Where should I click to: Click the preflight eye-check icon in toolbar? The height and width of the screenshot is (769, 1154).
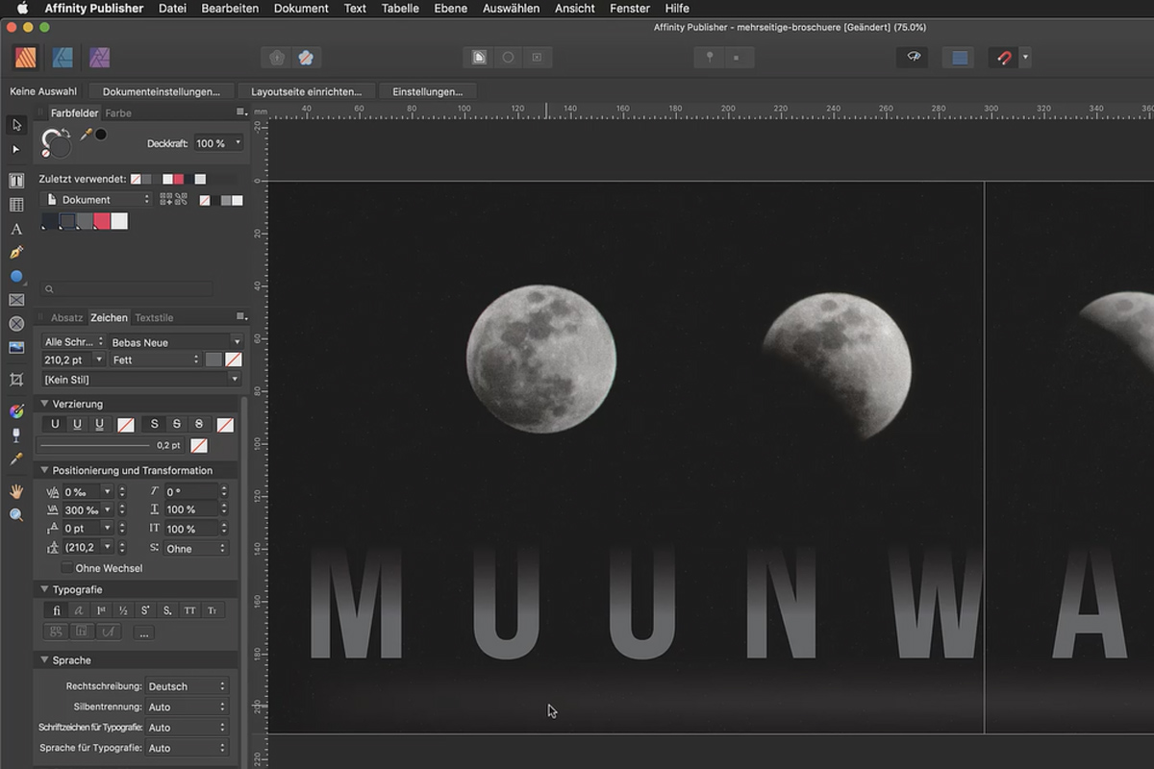pyautogui.click(x=913, y=58)
